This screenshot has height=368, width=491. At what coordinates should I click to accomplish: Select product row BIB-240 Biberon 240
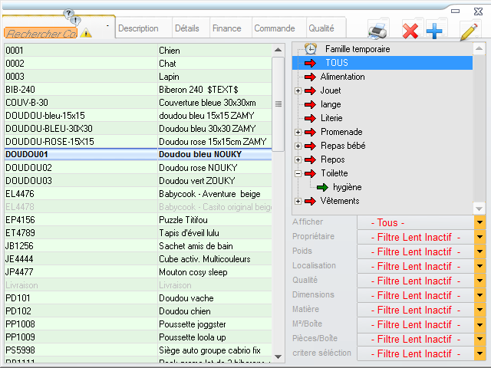(x=138, y=89)
